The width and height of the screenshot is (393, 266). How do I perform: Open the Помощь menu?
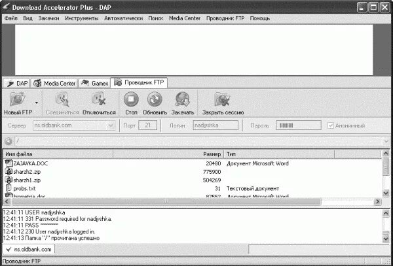pos(260,18)
